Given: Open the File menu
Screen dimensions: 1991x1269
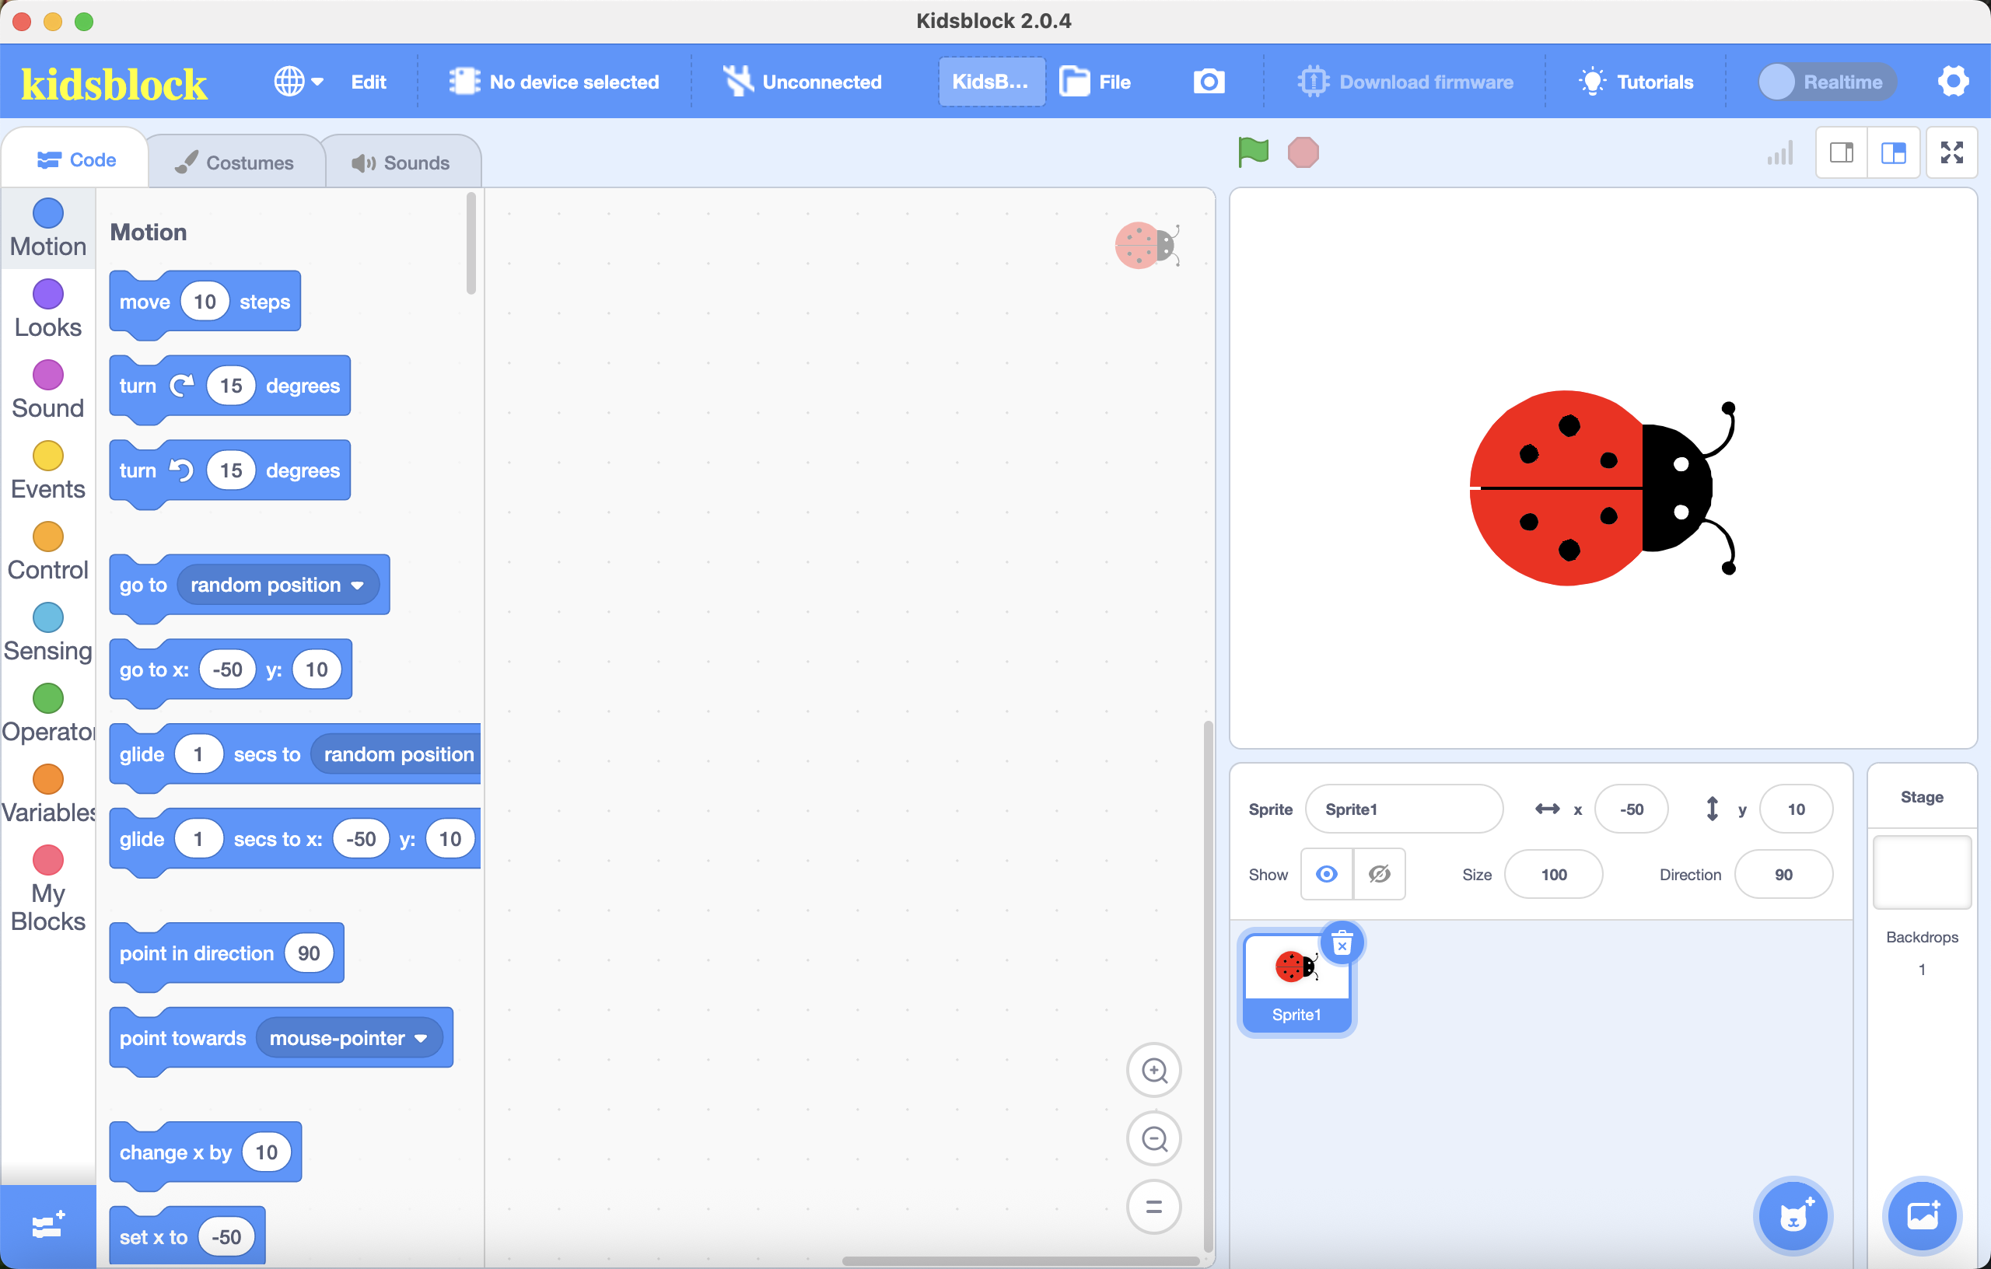Looking at the screenshot, I should point(1095,82).
